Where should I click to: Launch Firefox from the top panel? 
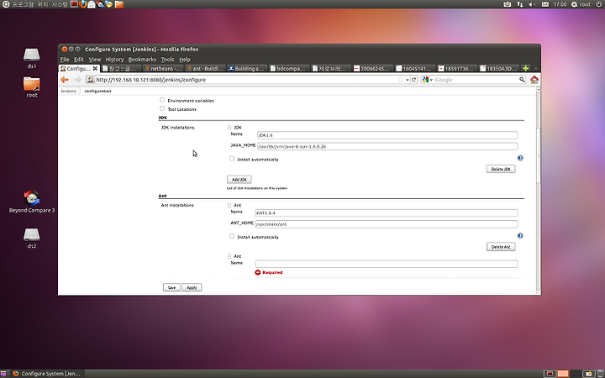[x=82, y=4]
